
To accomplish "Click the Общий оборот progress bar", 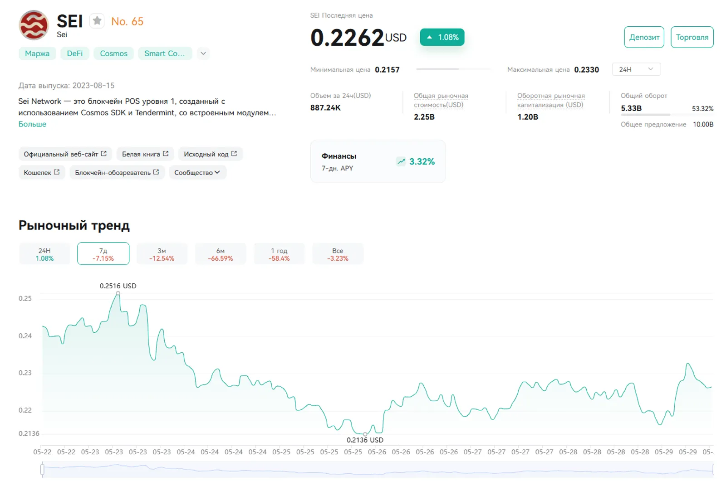I will (667, 115).
